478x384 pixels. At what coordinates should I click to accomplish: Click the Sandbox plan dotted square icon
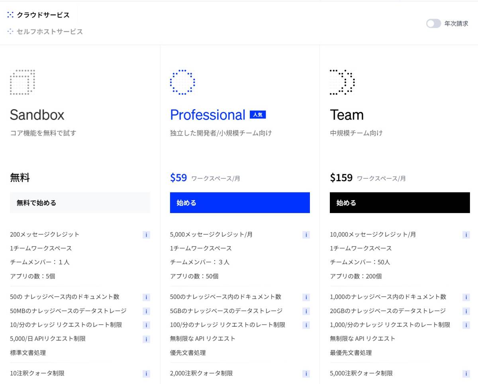pos(22,82)
